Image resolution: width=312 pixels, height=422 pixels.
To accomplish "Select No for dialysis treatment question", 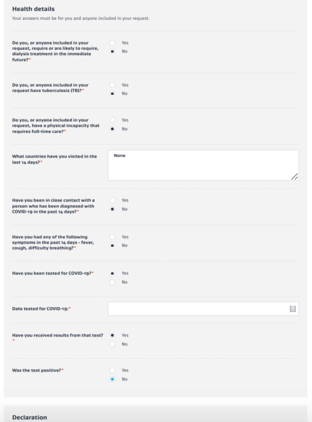I will [112, 52].
